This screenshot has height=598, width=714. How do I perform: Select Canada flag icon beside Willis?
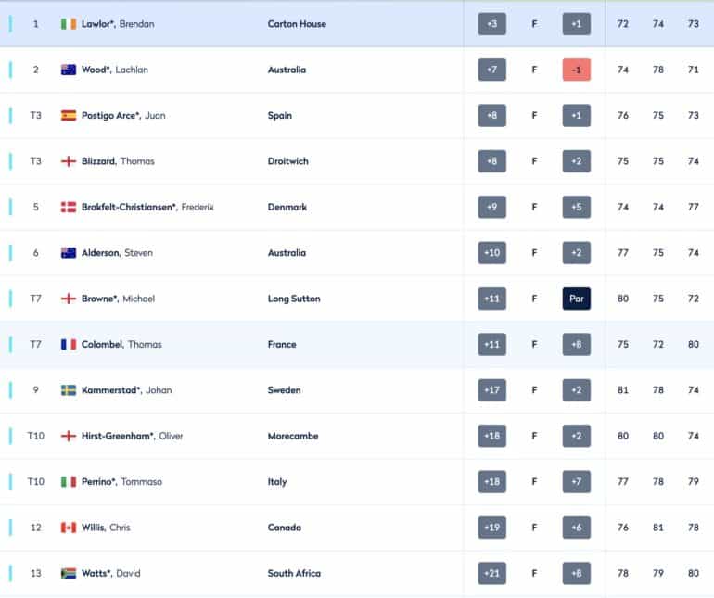pyautogui.click(x=69, y=528)
